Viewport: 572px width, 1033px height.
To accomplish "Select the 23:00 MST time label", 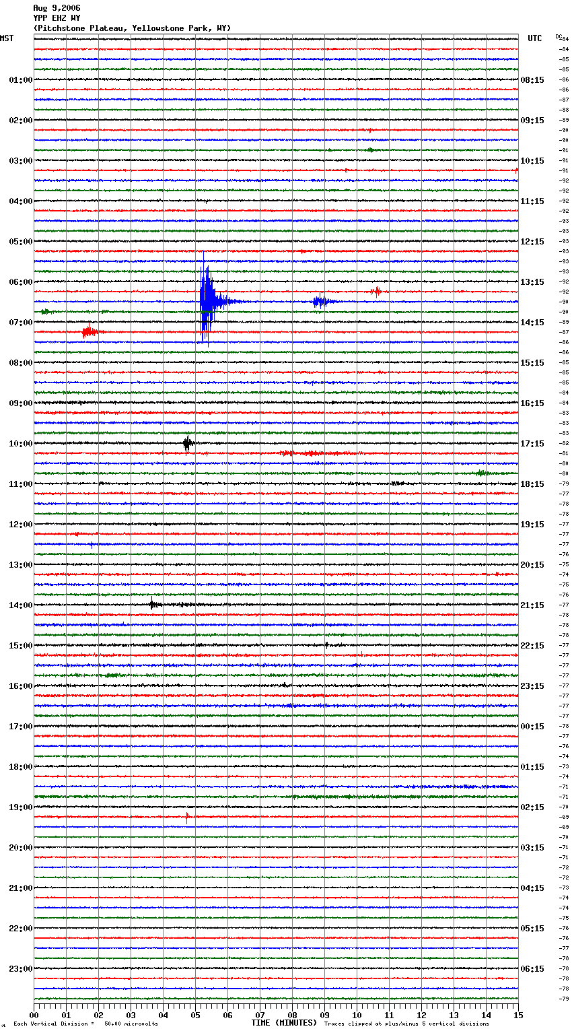I will 21,969.
